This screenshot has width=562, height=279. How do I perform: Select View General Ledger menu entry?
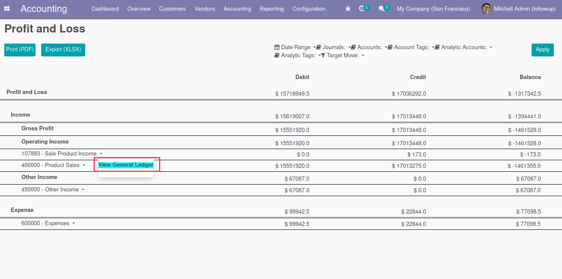click(x=126, y=165)
